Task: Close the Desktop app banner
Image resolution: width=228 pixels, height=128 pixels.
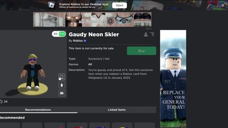Action: pos(223,6)
